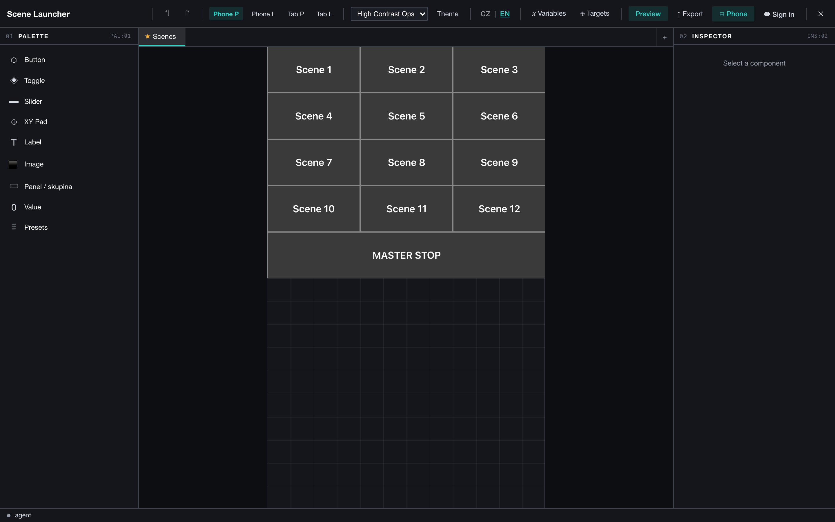Select the Scene 6 button on canvas

coord(499,116)
